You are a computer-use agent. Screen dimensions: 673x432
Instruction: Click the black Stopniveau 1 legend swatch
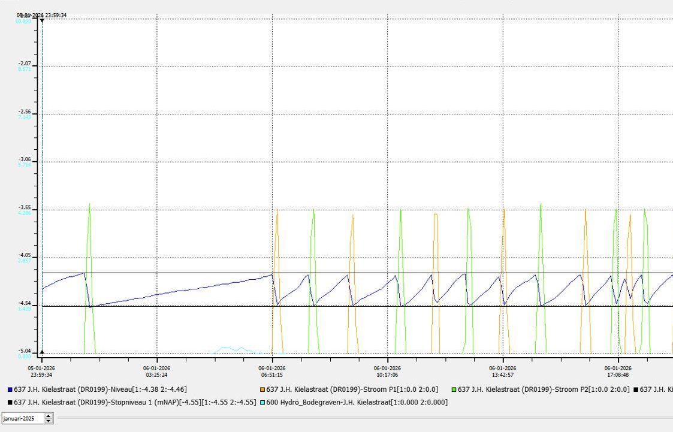click(10, 403)
